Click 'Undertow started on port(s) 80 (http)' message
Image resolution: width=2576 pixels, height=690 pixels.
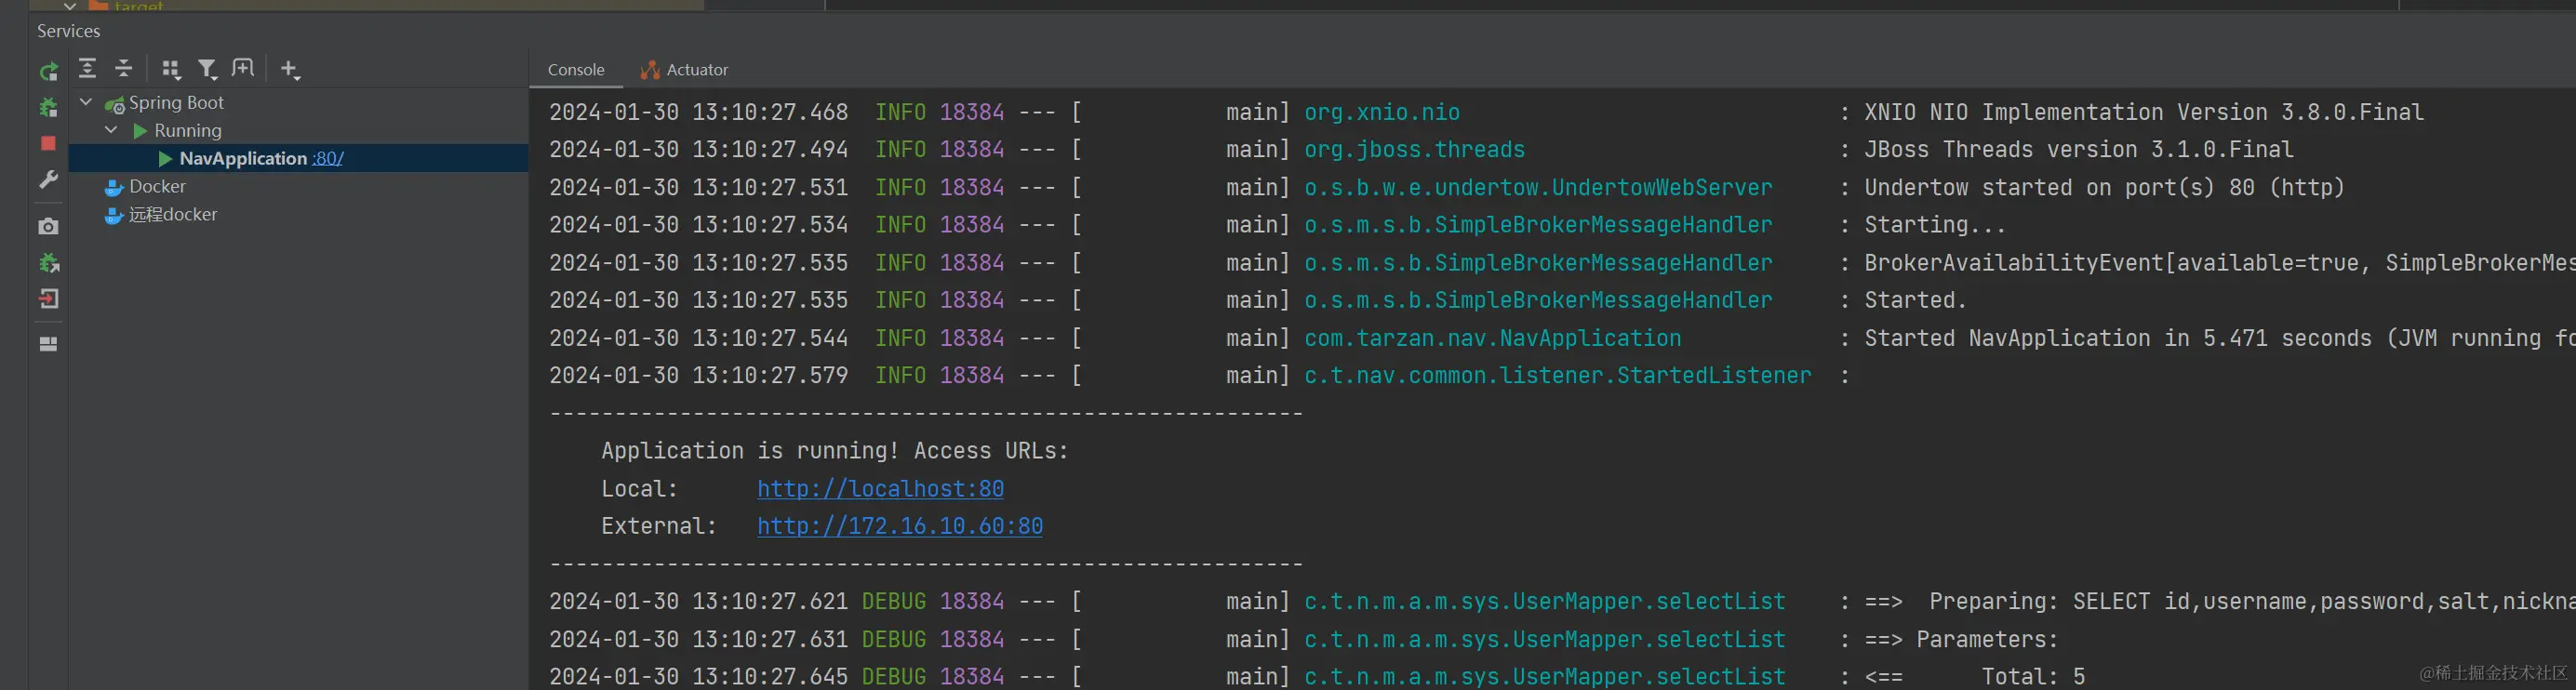tap(2104, 187)
